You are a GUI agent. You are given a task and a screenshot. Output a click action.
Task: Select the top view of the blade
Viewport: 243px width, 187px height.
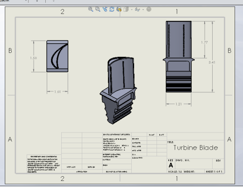pos(57,56)
